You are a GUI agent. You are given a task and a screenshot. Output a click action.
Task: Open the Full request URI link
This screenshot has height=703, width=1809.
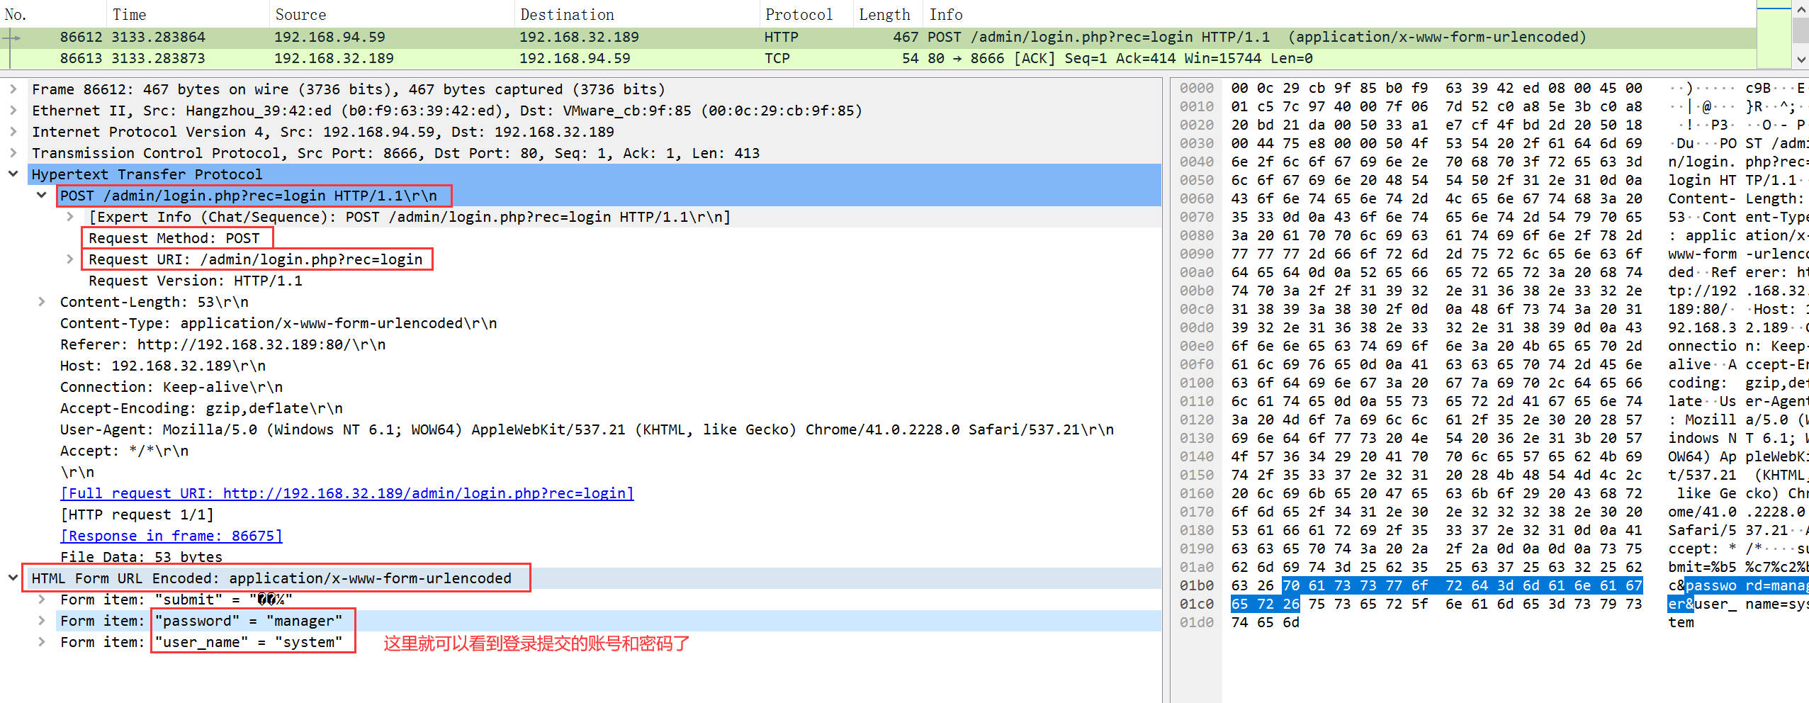346,493
